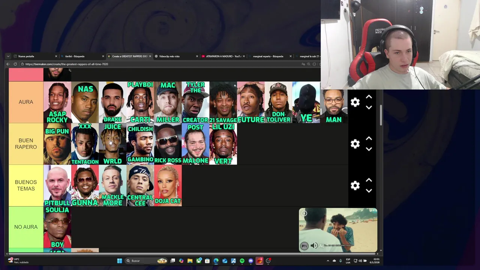Close the Videoclip más visto tab
The width and height of the screenshot is (480, 270).
pos(197,56)
